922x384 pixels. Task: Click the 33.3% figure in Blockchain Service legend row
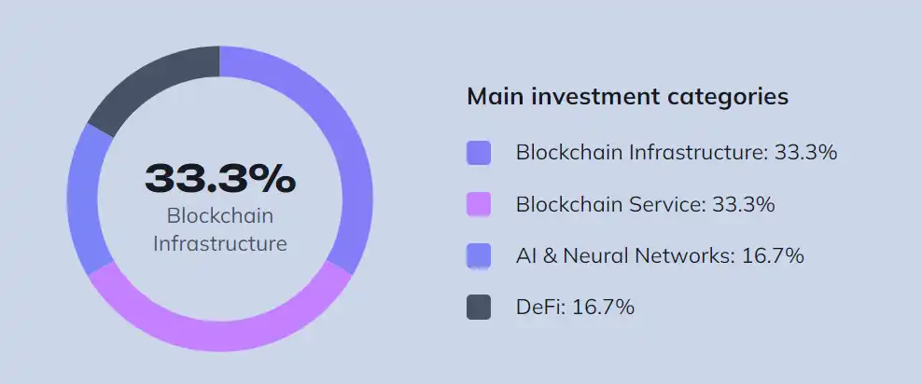(x=743, y=204)
